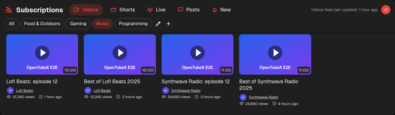Select the Gaming group filter
Viewport: 395px width, 115px height.
coord(78,24)
